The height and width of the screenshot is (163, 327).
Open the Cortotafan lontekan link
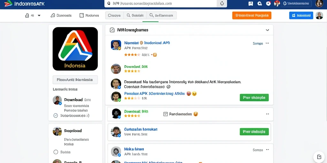pos(141,129)
